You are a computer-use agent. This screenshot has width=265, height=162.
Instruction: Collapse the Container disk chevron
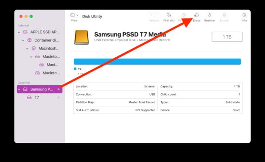point(23,40)
